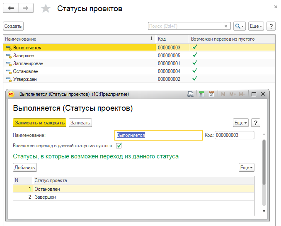
Task: Click the 1C logo in dialog title bar
Action: (x=11, y=94)
